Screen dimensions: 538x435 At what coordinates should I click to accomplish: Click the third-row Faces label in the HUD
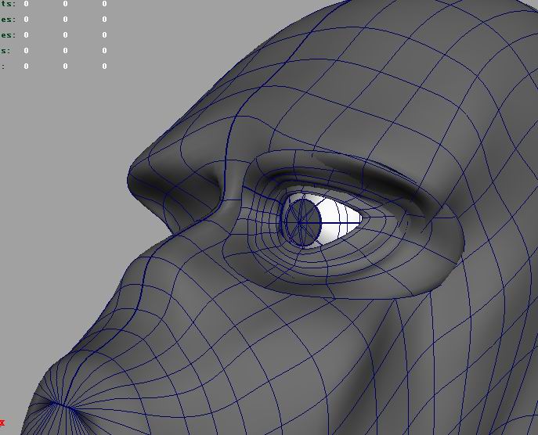(x=7, y=35)
